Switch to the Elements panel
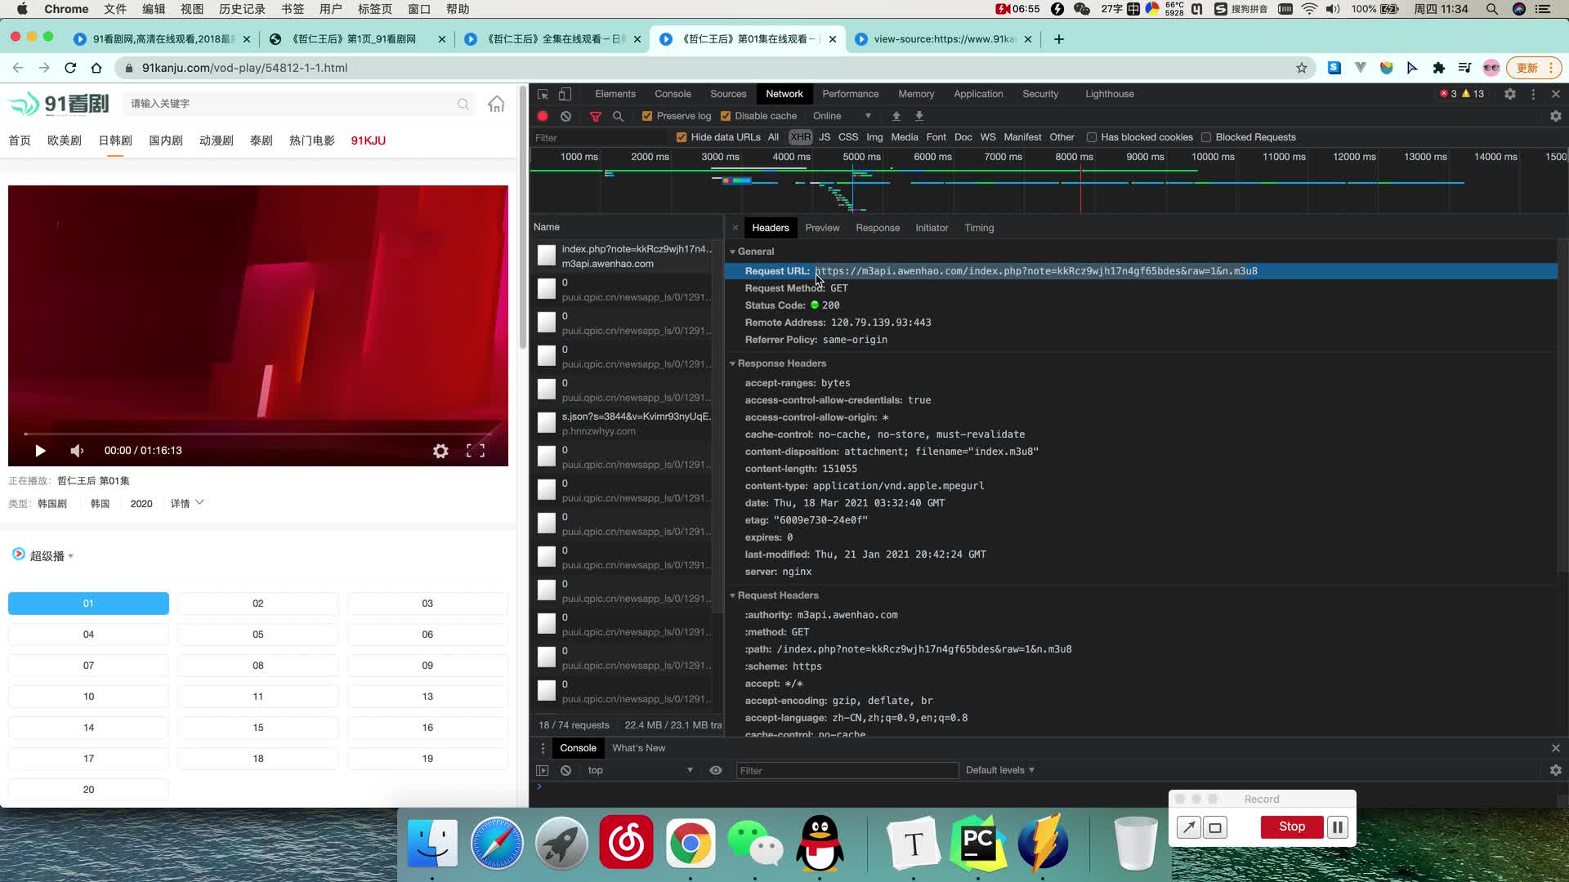The image size is (1569, 882). 615,94
